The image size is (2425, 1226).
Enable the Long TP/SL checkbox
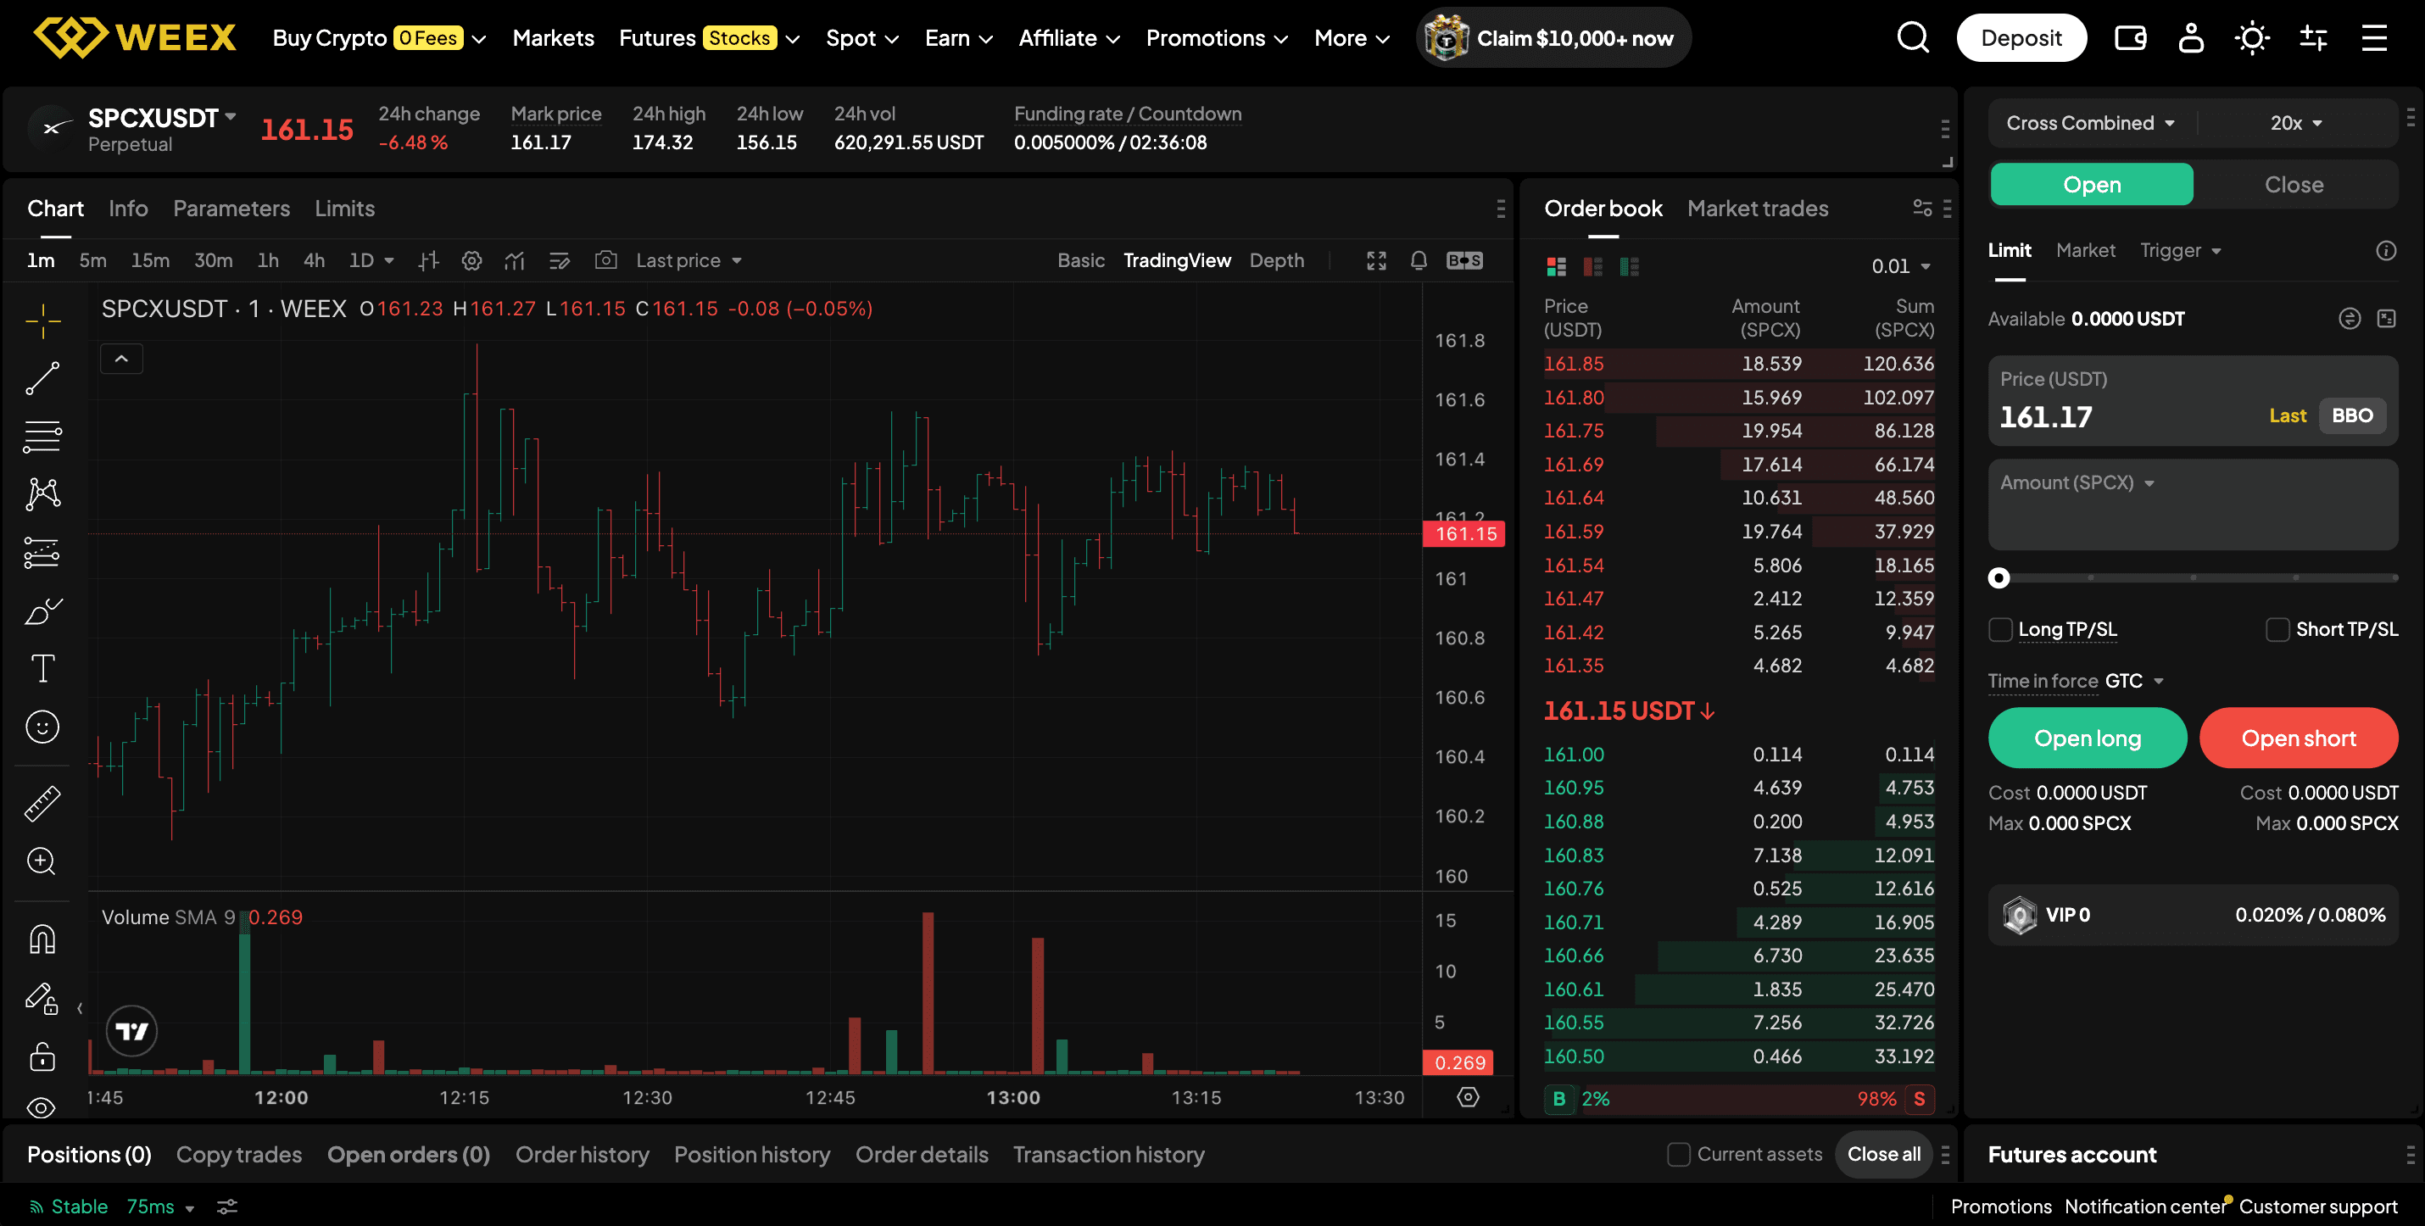[x=2000, y=629]
